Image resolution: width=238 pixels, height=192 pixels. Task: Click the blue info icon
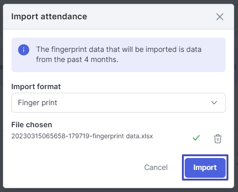(23, 50)
